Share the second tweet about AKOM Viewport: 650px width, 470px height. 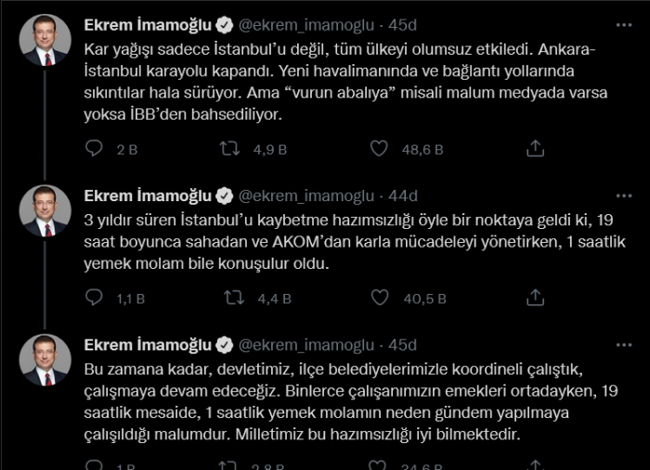click(x=535, y=298)
